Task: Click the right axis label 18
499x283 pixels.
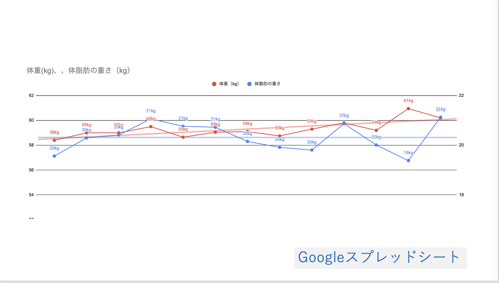Action: point(461,195)
